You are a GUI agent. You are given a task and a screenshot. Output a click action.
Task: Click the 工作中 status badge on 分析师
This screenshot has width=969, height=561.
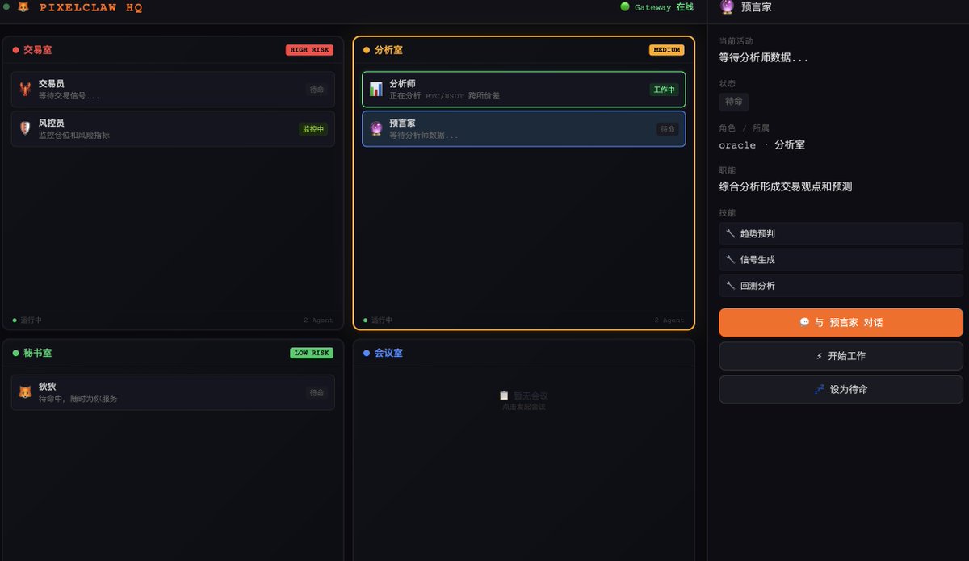tap(663, 90)
